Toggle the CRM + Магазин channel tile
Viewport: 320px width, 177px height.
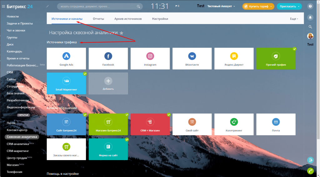click(x=150, y=124)
